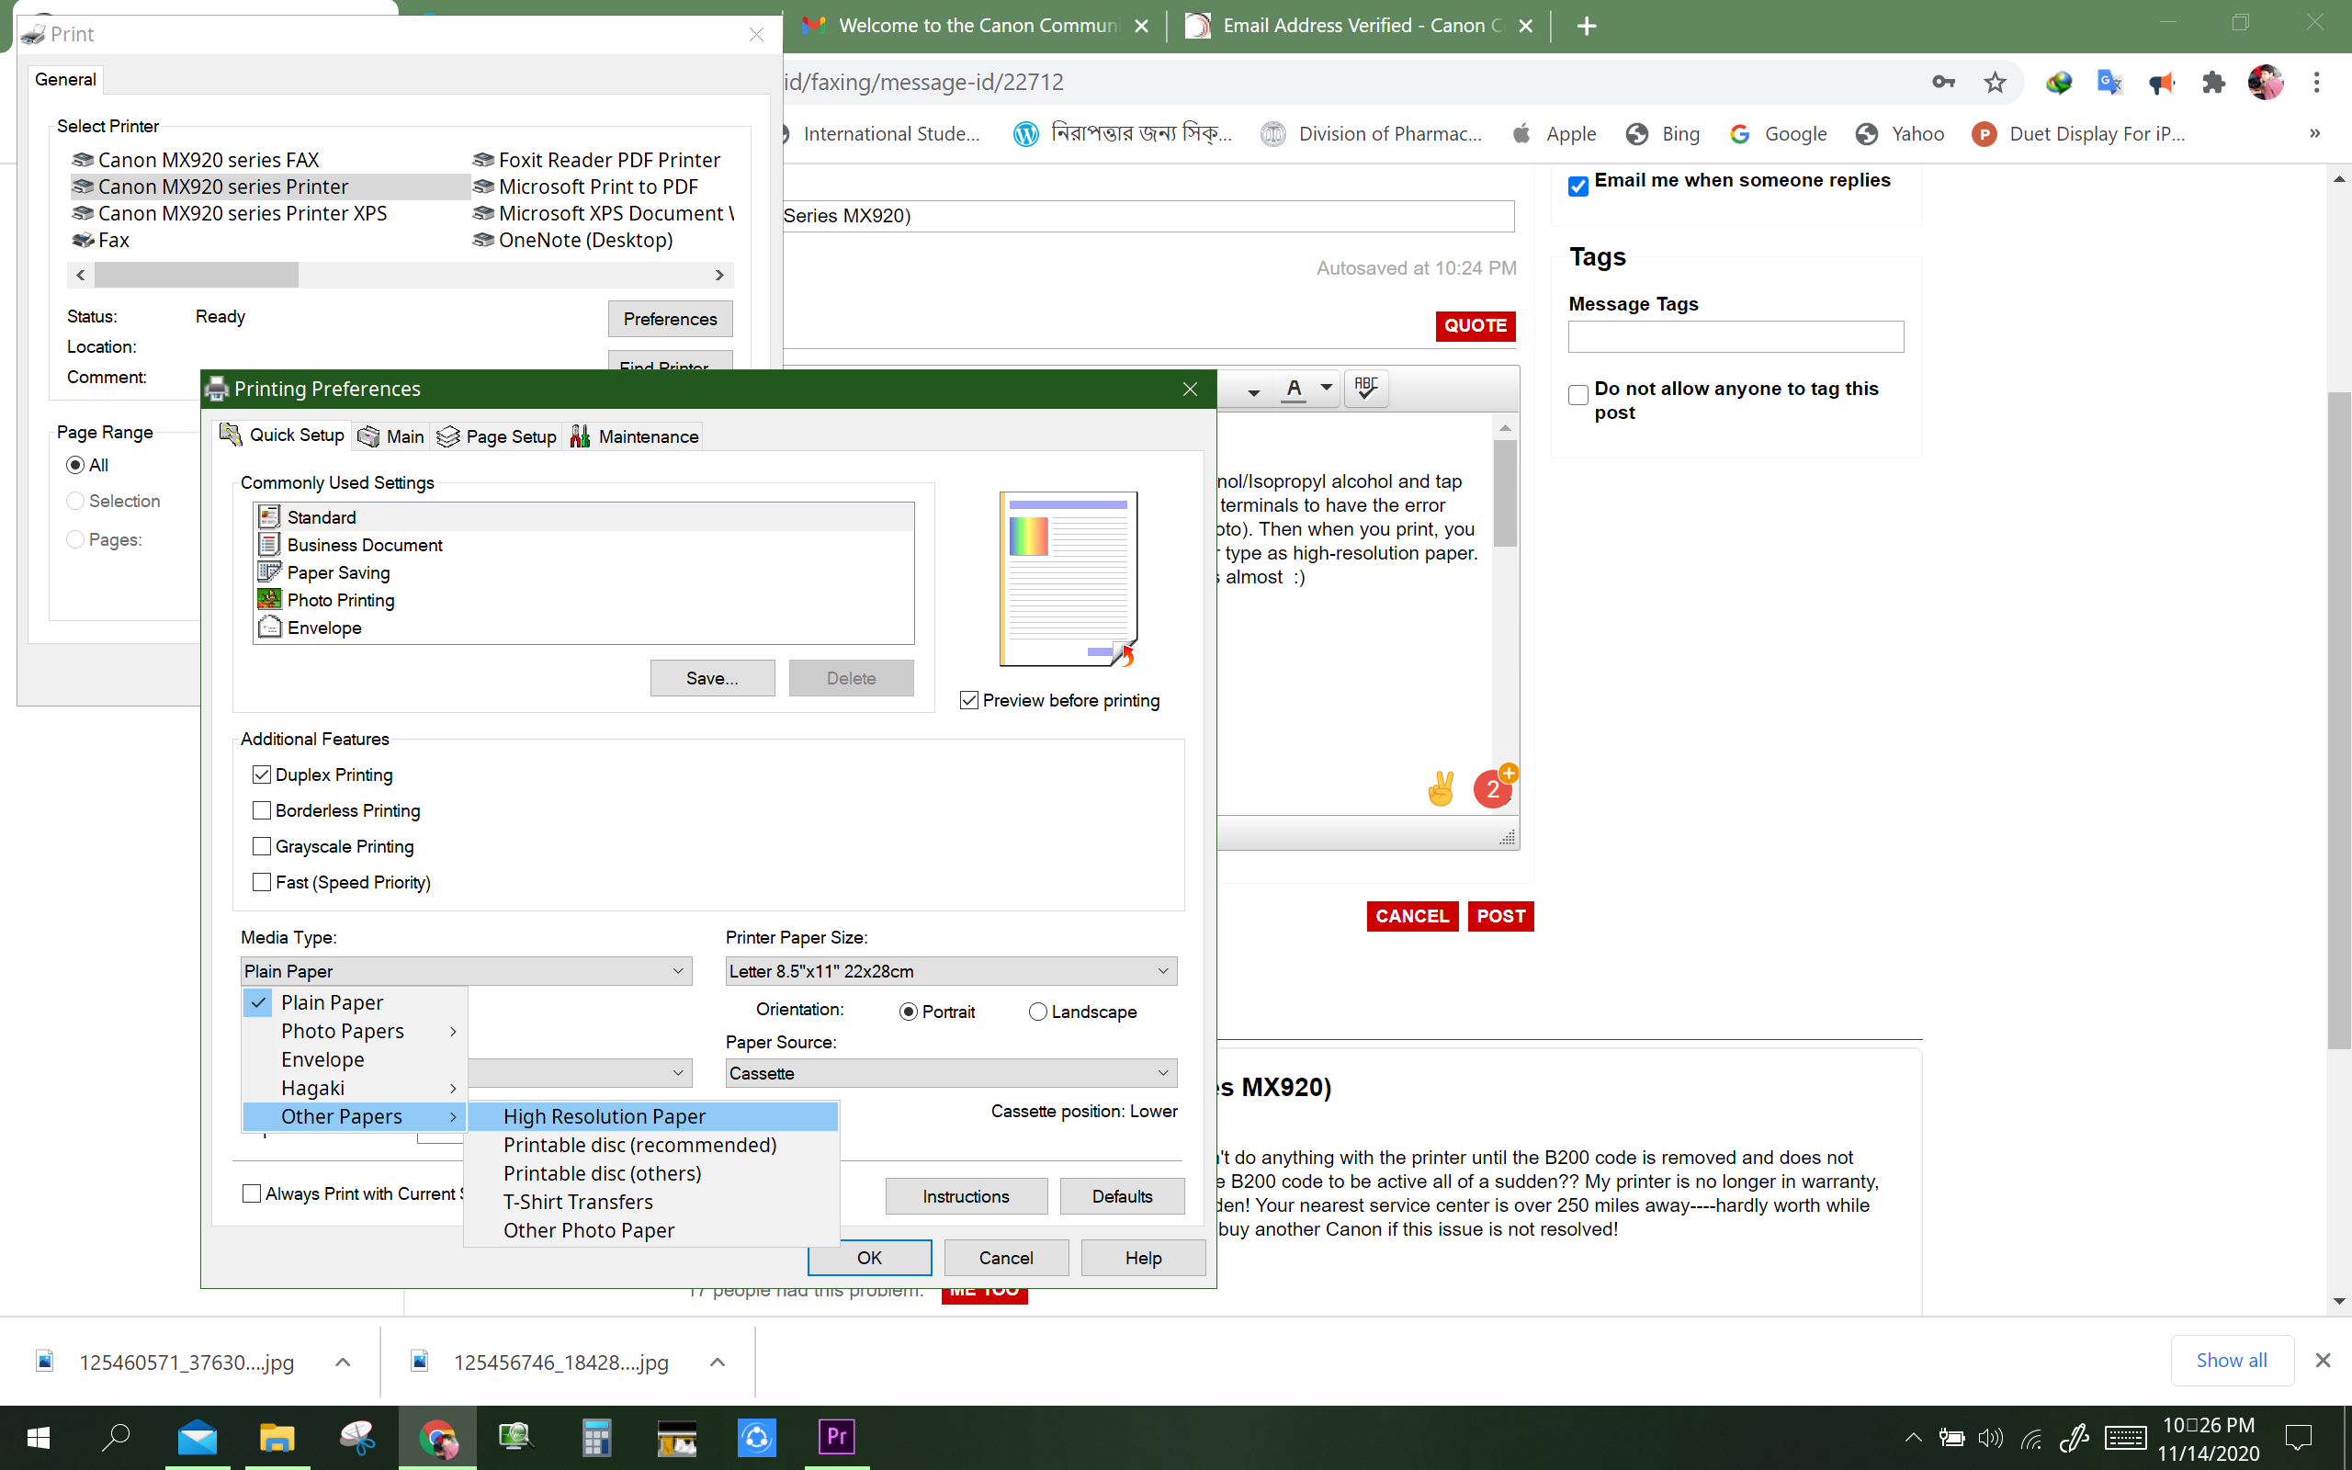The height and width of the screenshot is (1470, 2352).
Task: Open Adobe Premiere Pro from taskbar
Action: tap(836, 1437)
